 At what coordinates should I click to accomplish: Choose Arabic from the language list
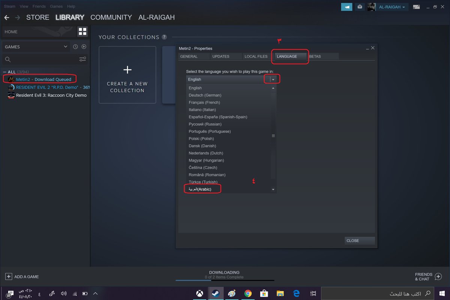point(229,189)
